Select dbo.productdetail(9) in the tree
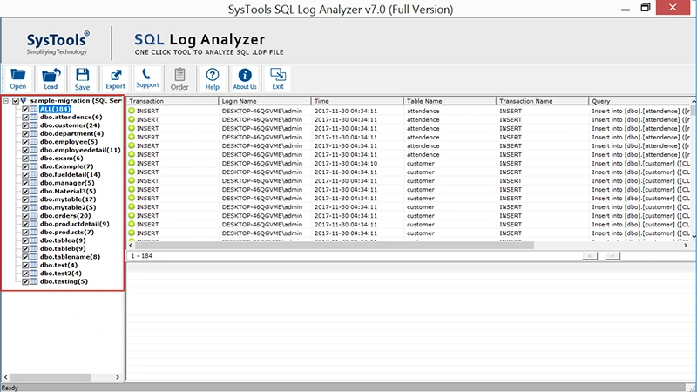This screenshot has height=392, width=697. click(75, 224)
